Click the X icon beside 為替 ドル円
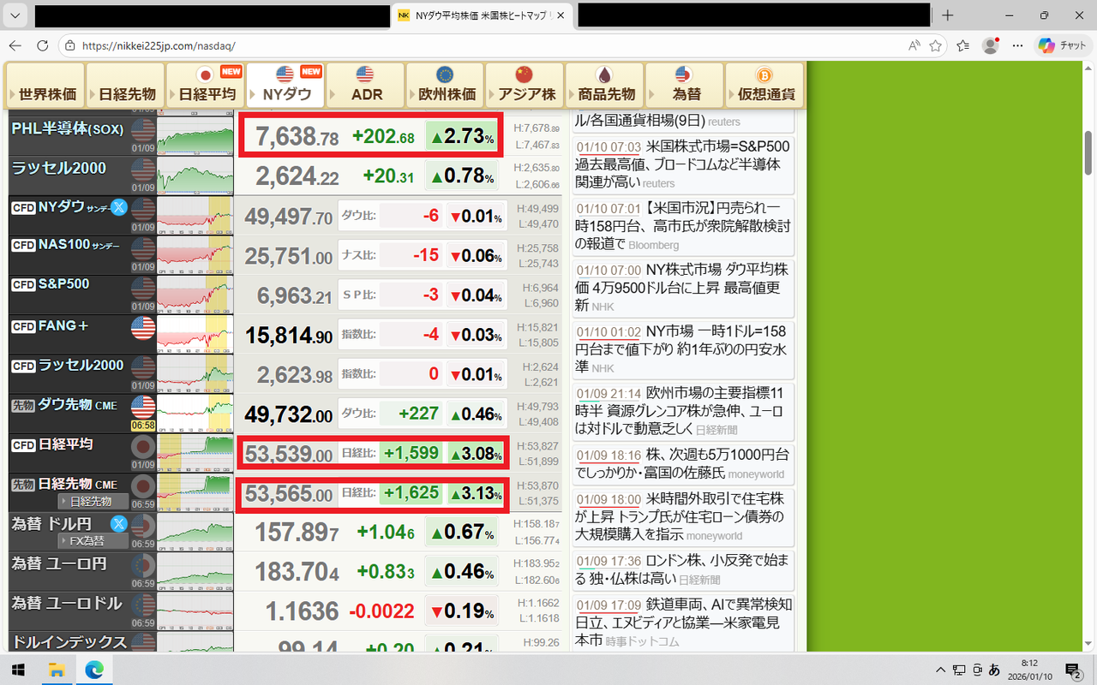Image resolution: width=1097 pixels, height=685 pixels. [x=119, y=523]
